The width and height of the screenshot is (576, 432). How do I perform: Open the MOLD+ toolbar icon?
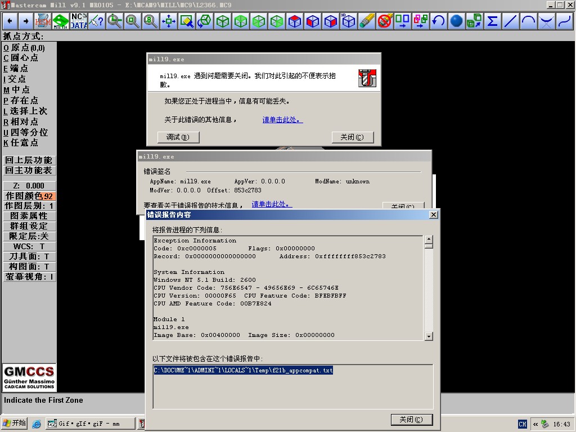click(61, 21)
